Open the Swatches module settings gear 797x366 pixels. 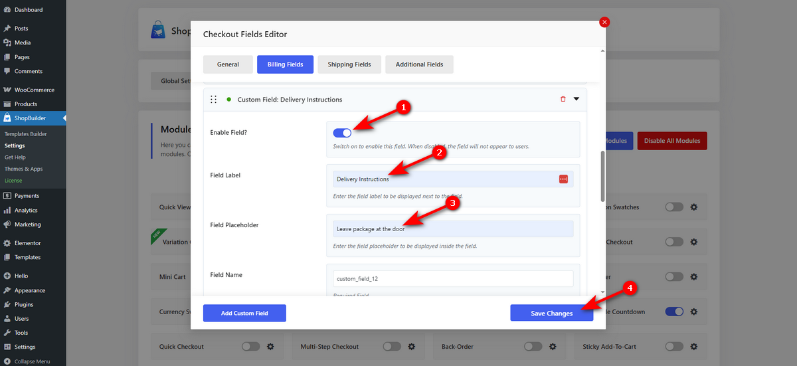click(x=694, y=207)
